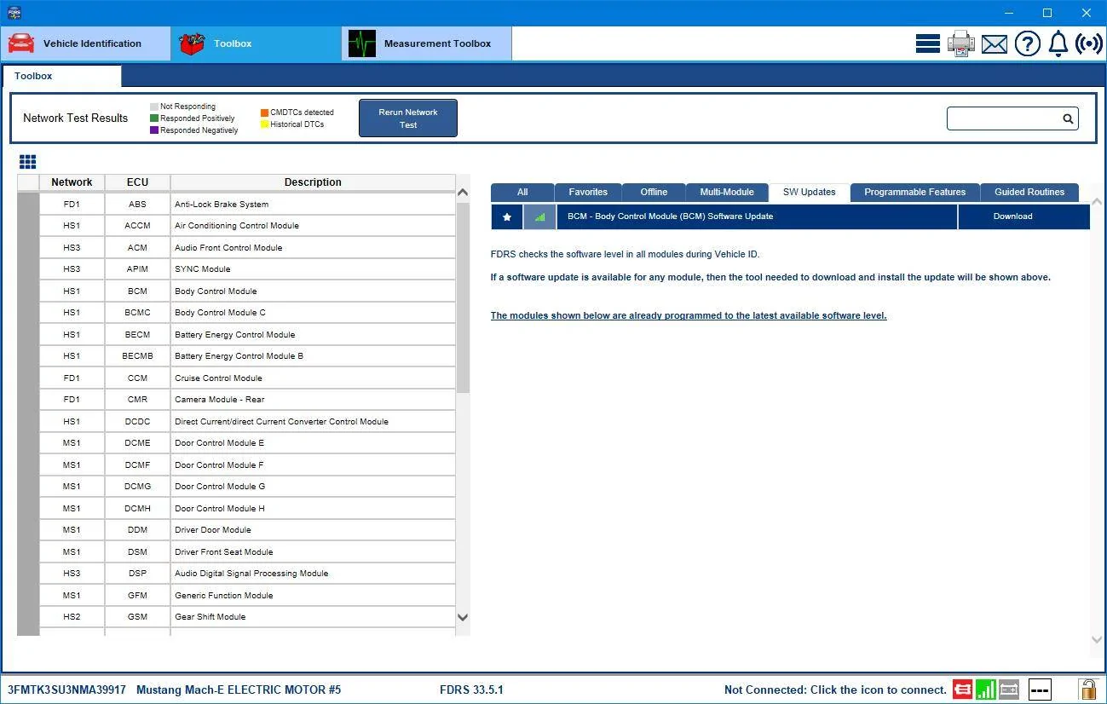Open the help question mark icon
Image resolution: width=1107 pixels, height=704 pixels.
tap(1028, 43)
